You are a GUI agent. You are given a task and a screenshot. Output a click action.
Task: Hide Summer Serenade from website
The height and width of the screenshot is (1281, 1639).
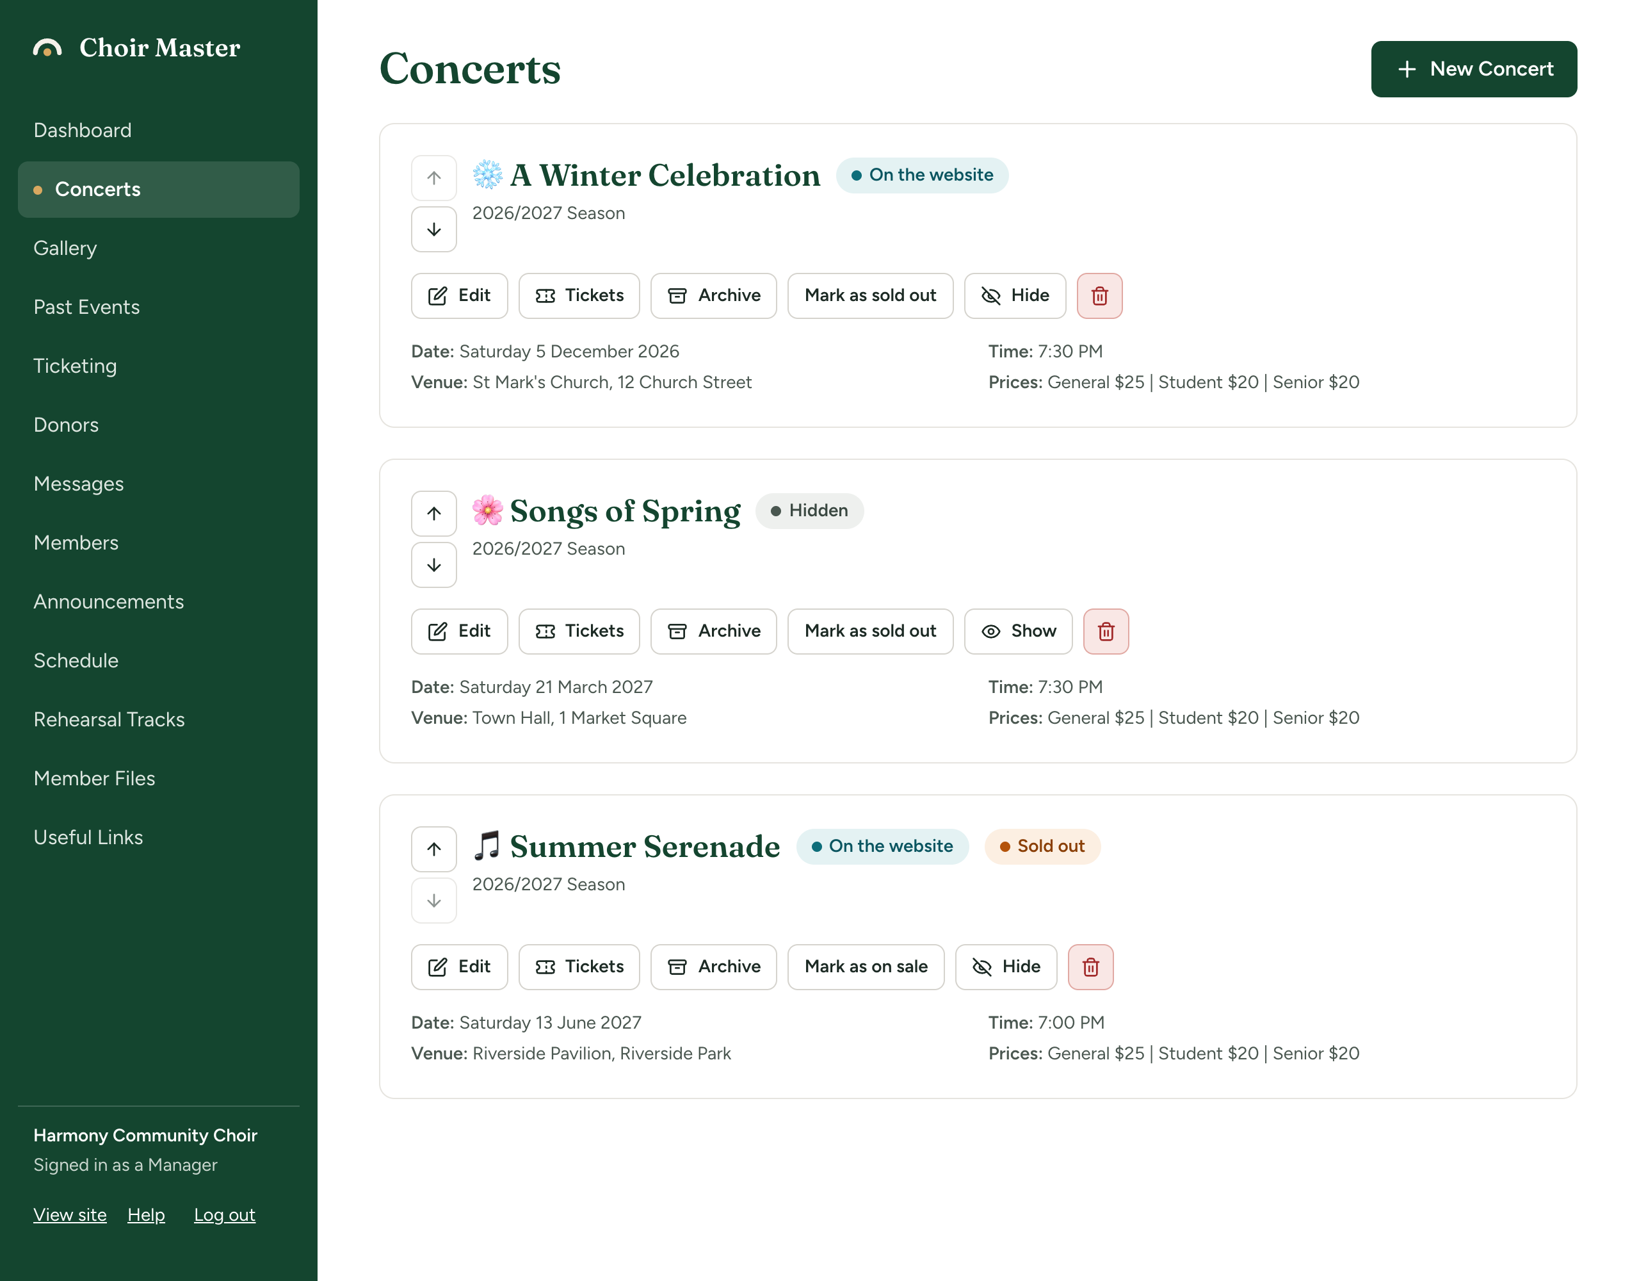point(1006,967)
